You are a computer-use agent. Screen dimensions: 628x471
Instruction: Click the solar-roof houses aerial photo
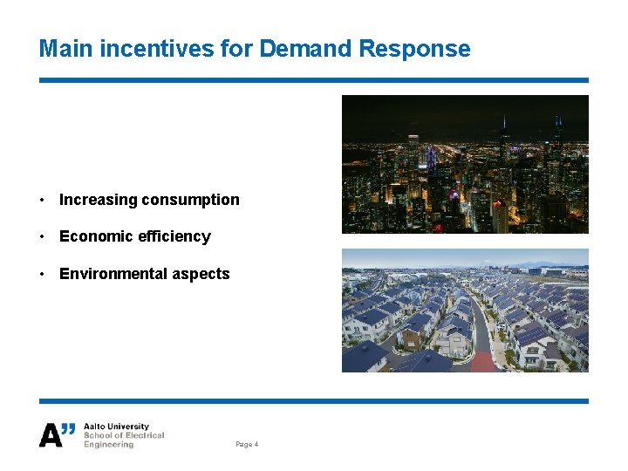click(465, 311)
